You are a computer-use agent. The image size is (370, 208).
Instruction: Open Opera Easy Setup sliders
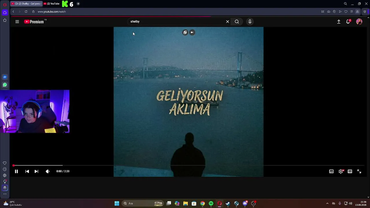(x=351, y=12)
